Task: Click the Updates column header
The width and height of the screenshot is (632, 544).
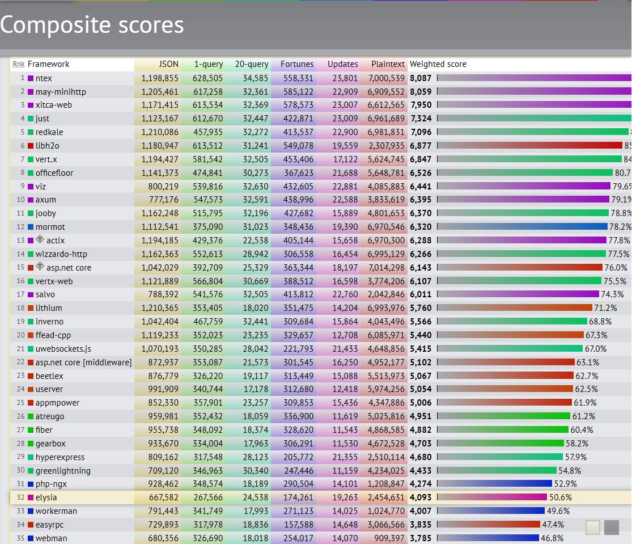Action: pyautogui.click(x=342, y=64)
